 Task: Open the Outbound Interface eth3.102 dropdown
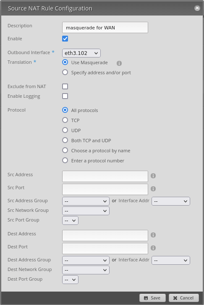[81, 53]
